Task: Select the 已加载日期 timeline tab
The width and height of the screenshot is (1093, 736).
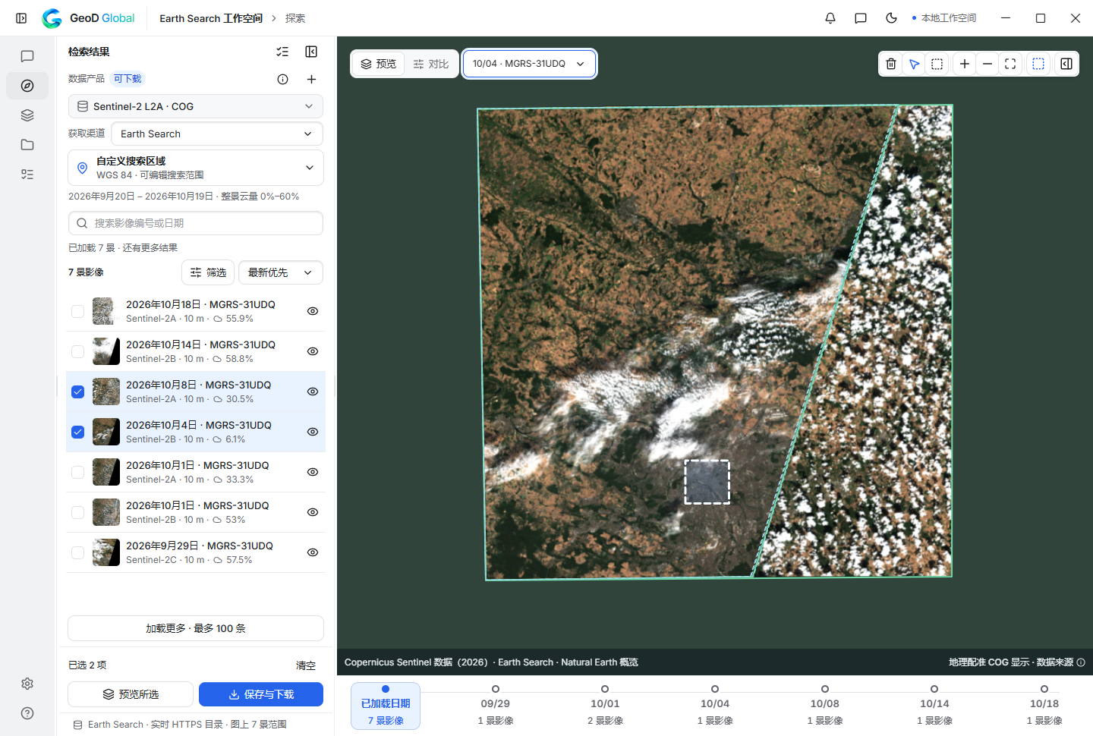Action: [386, 706]
